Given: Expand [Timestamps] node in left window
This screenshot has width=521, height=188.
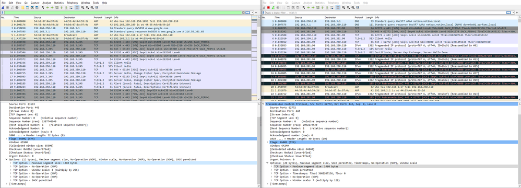Looking at the screenshot, I should [x=7, y=184].
